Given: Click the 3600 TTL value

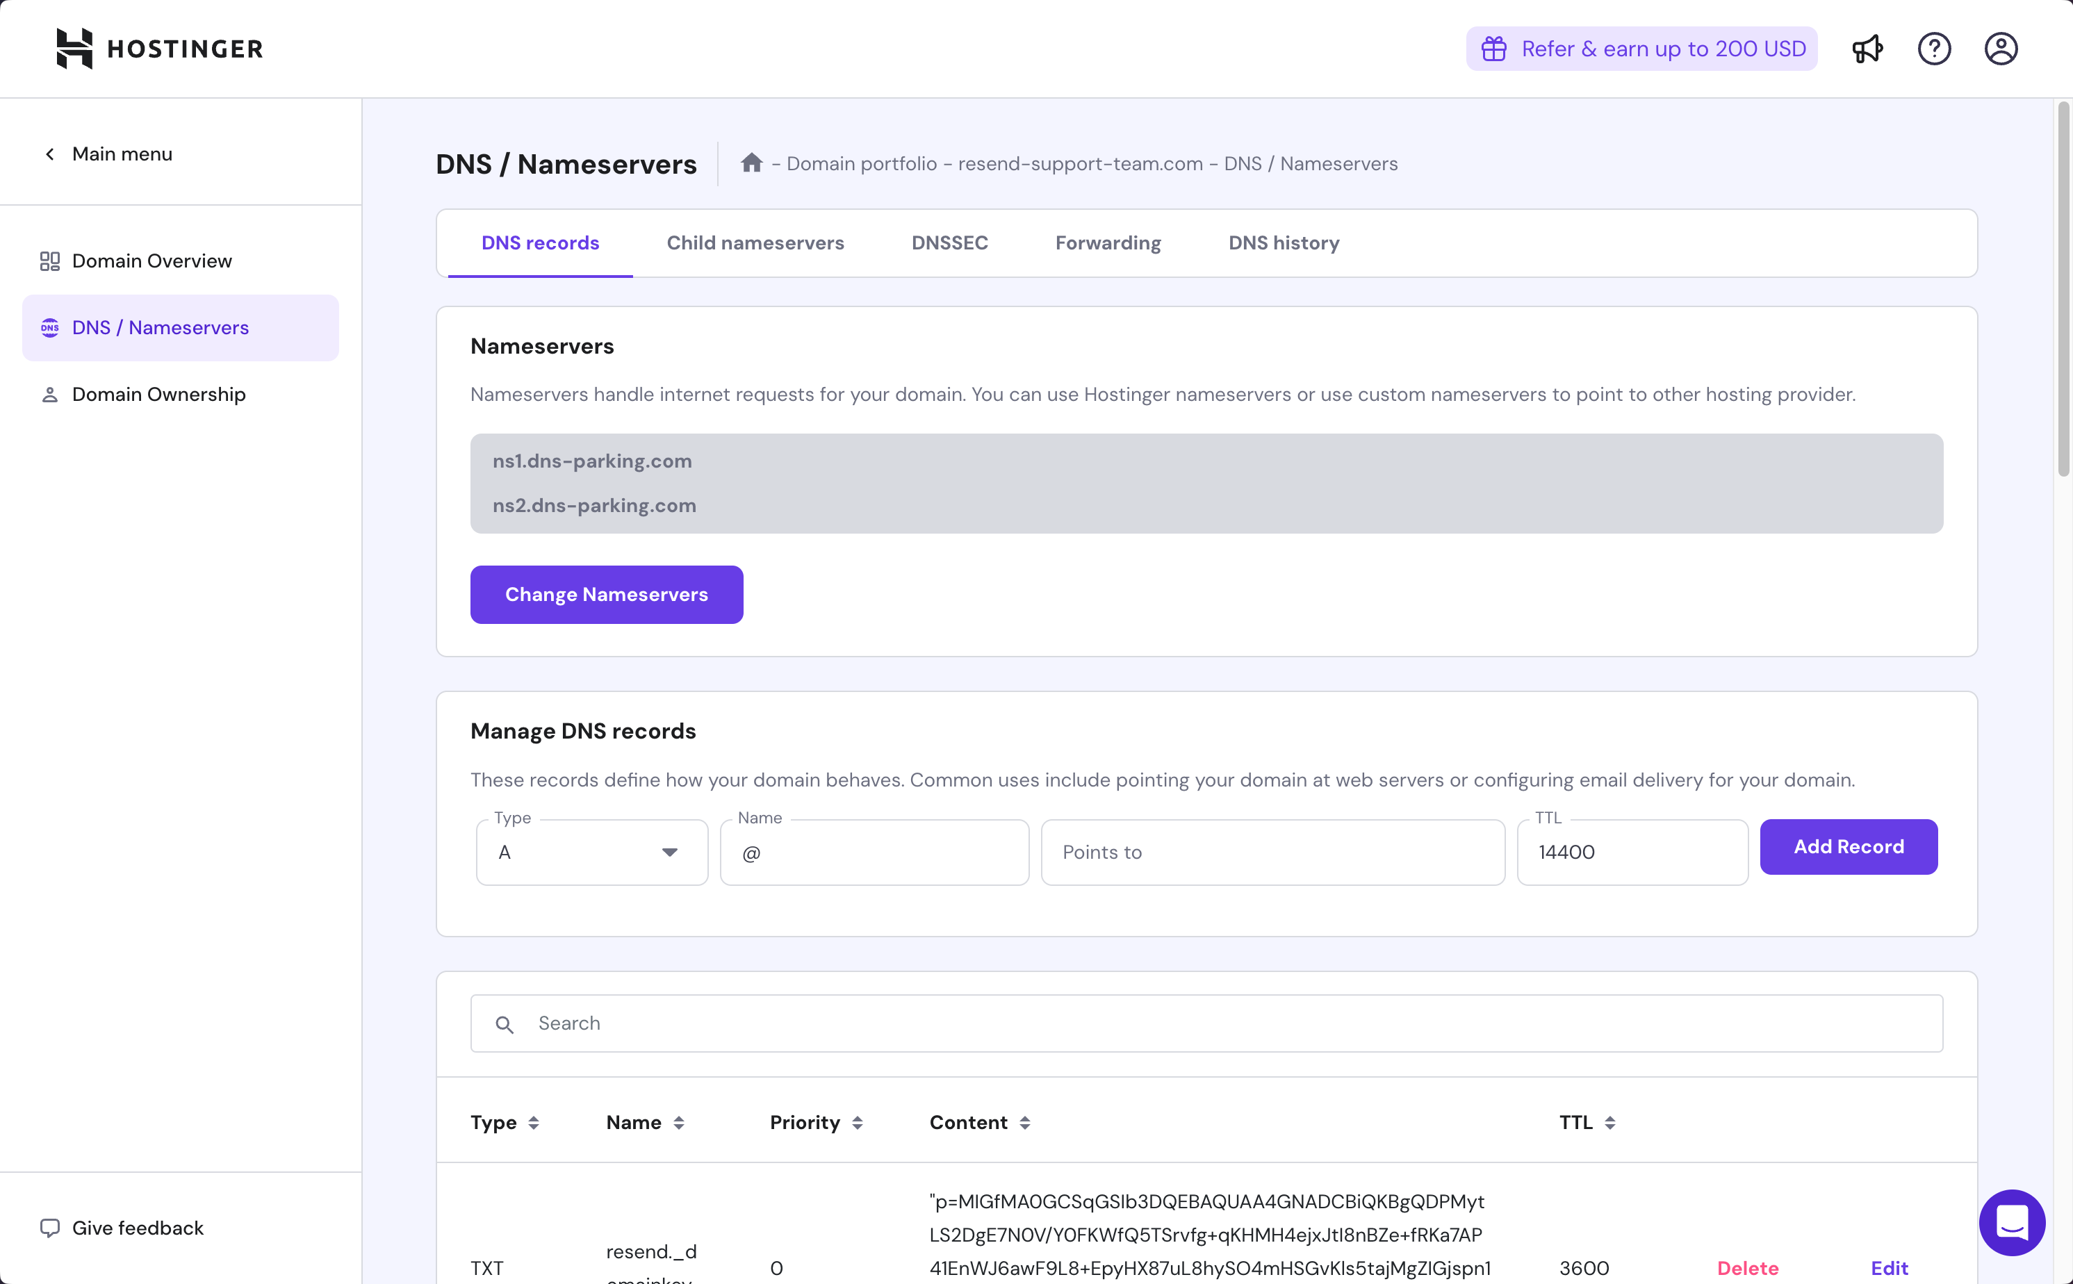Looking at the screenshot, I should click(x=1583, y=1268).
